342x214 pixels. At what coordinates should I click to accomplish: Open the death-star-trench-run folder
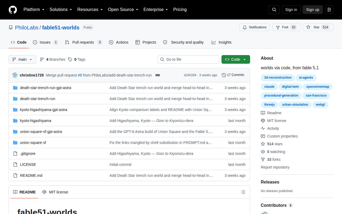coord(37,99)
